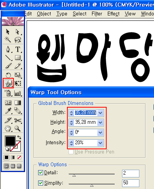Pick the Magic Wand tool

click(x=8, y=40)
